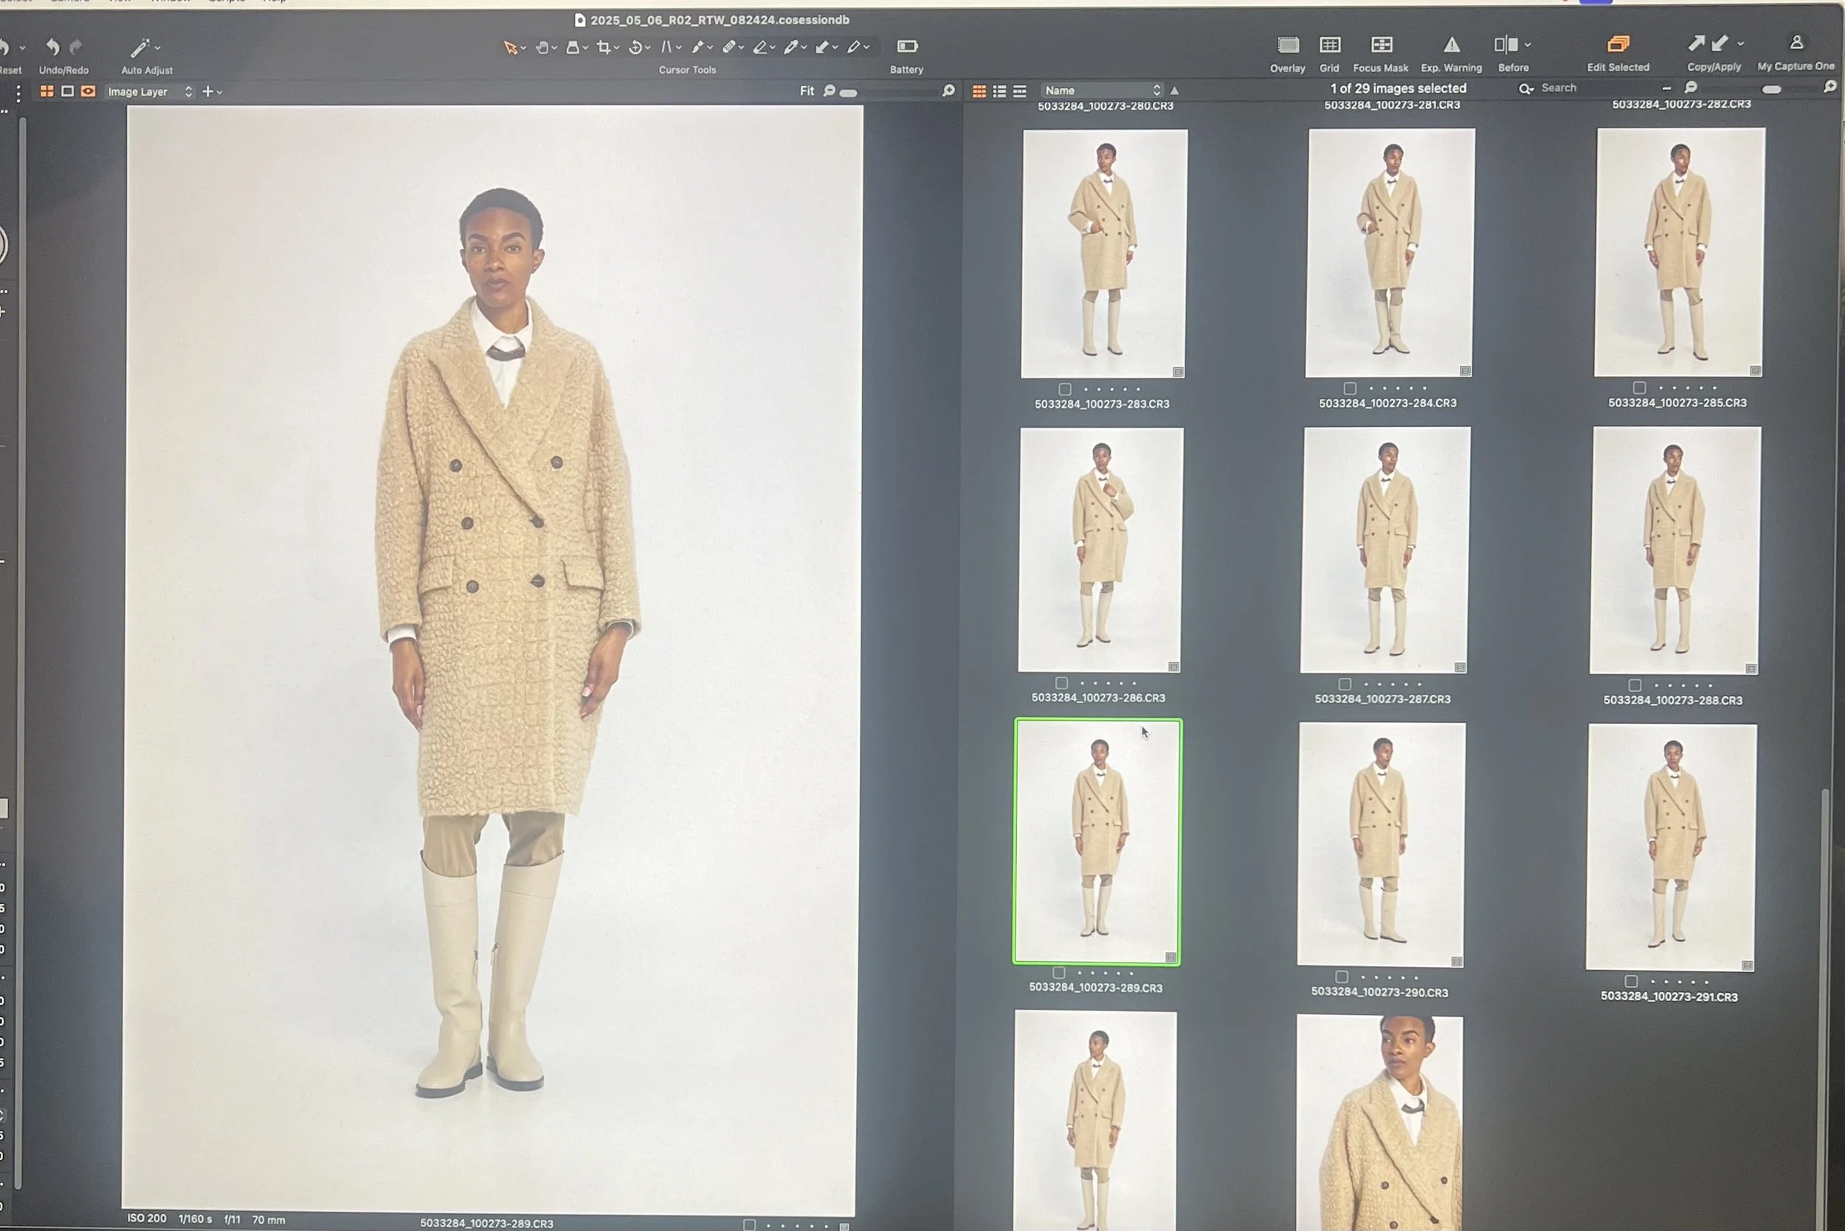Click the Copy adjustments up-arrow icon

coord(1697,44)
